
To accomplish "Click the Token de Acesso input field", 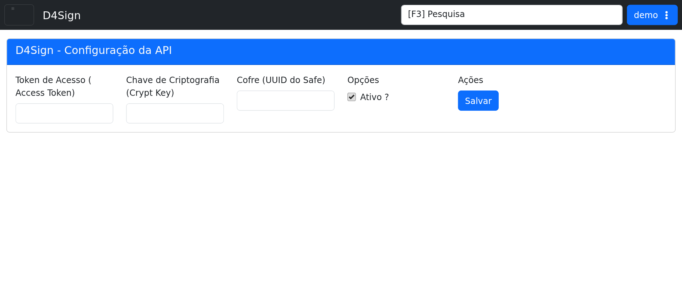I will point(64,113).
